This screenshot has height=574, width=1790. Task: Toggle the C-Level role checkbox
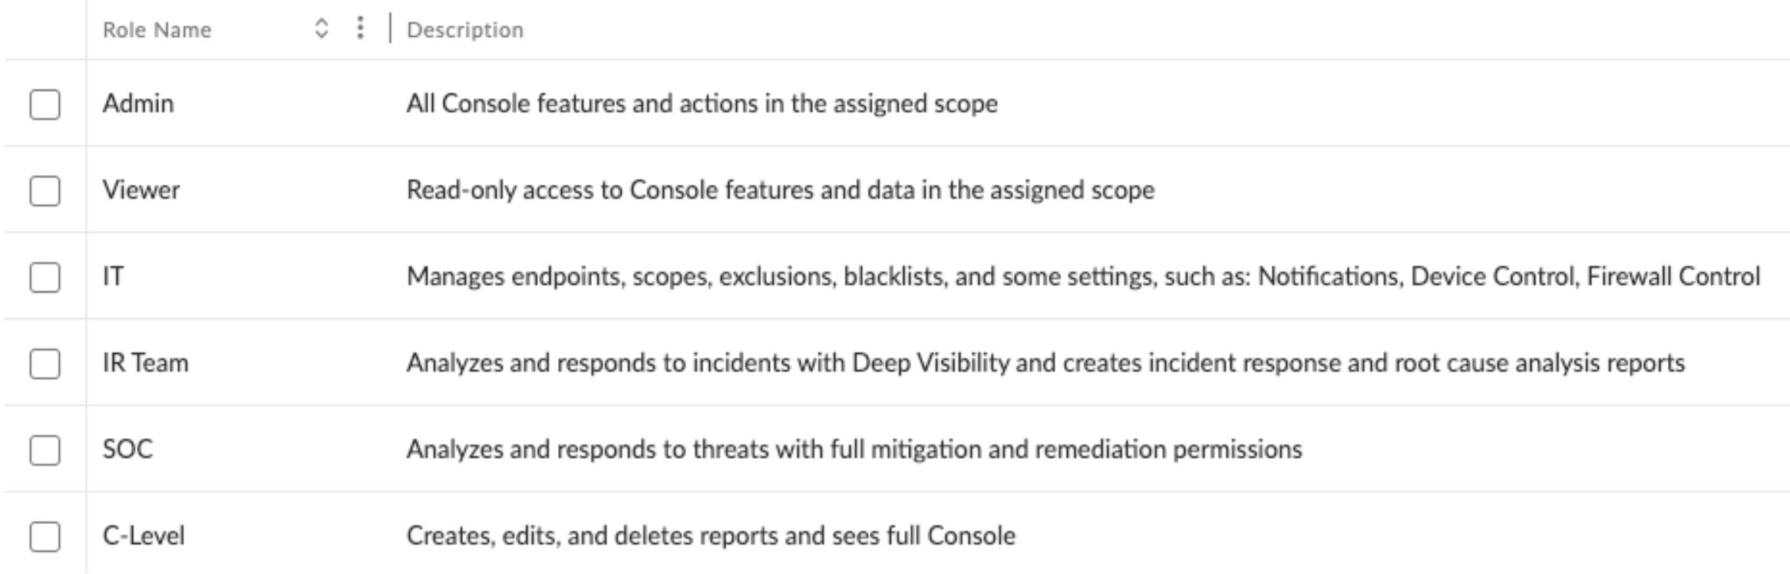pos(45,536)
